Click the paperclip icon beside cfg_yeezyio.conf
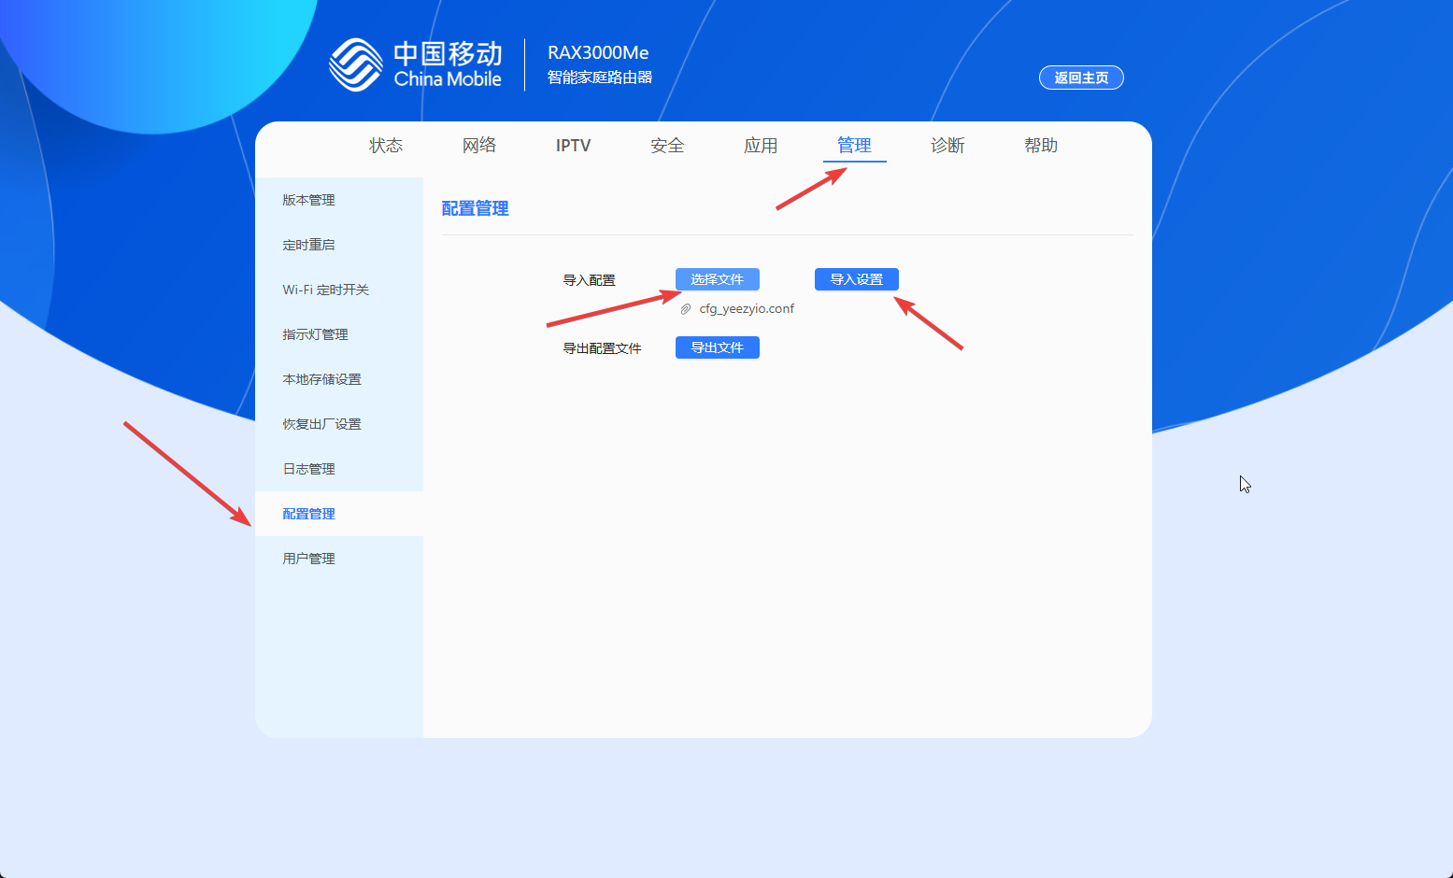This screenshot has width=1453, height=878. point(686,309)
